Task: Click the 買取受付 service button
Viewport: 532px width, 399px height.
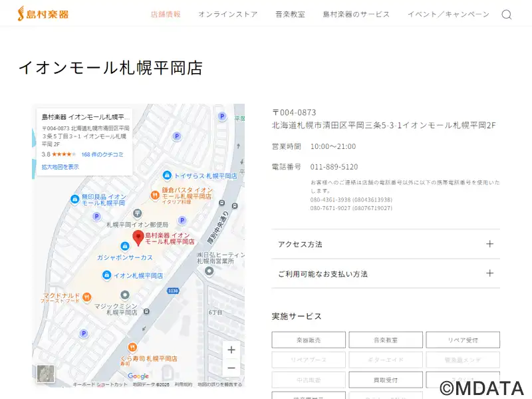Action: [386, 380]
